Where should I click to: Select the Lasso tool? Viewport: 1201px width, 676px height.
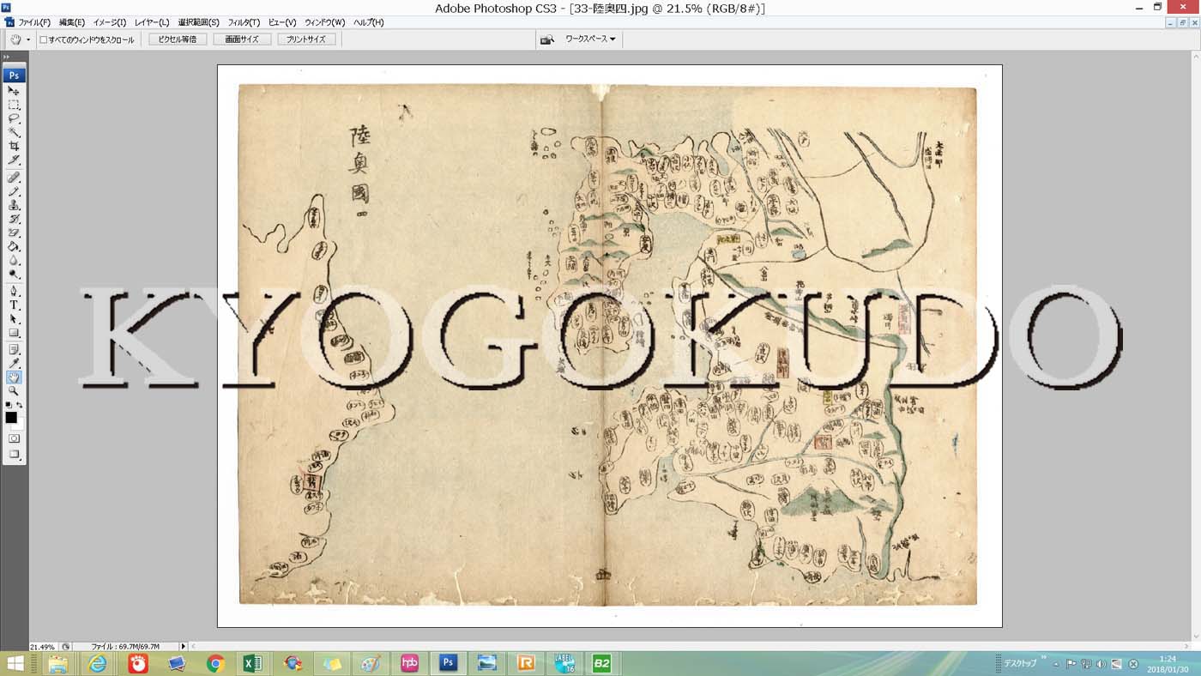click(x=14, y=118)
